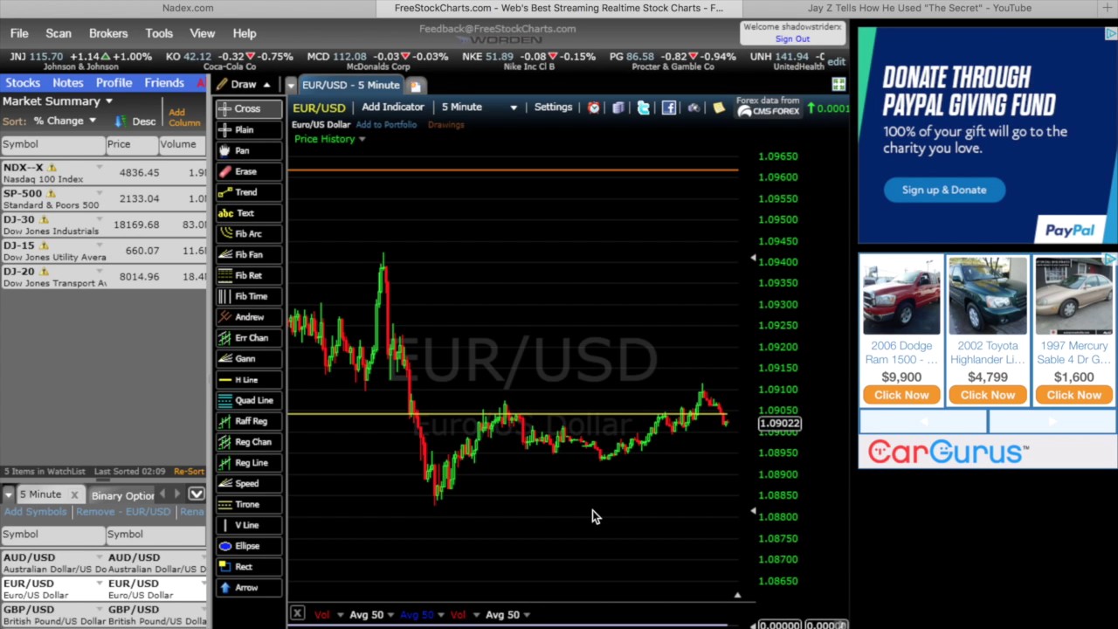Pick the Reg Line tool
Image resolution: width=1118 pixels, height=629 pixels.
point(249,462)
